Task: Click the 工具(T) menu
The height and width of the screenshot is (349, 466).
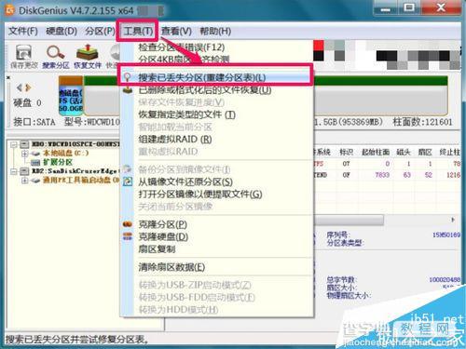Action: tap(138, 31)
